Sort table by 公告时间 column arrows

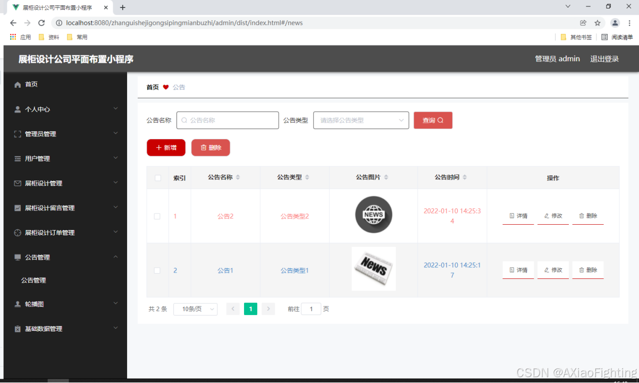click(x=465, y=177)
